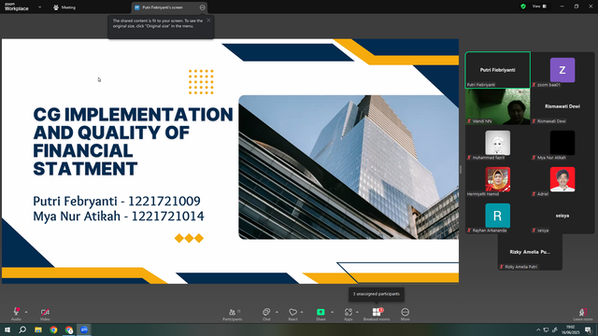Select Rismawati Dewi's participant tile
This screenshot has height=336, width=598.
(x=562, y=106)
